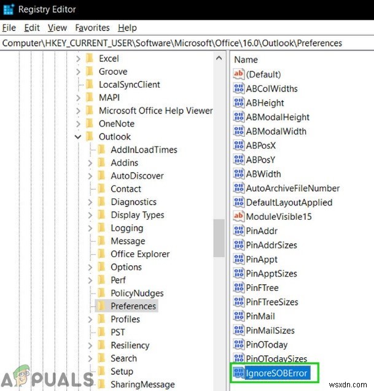Image resolution: width=374 pixels, height=391 pixels.
Task: Select the AddInLoadTimes key
Action: click(144, 150)
